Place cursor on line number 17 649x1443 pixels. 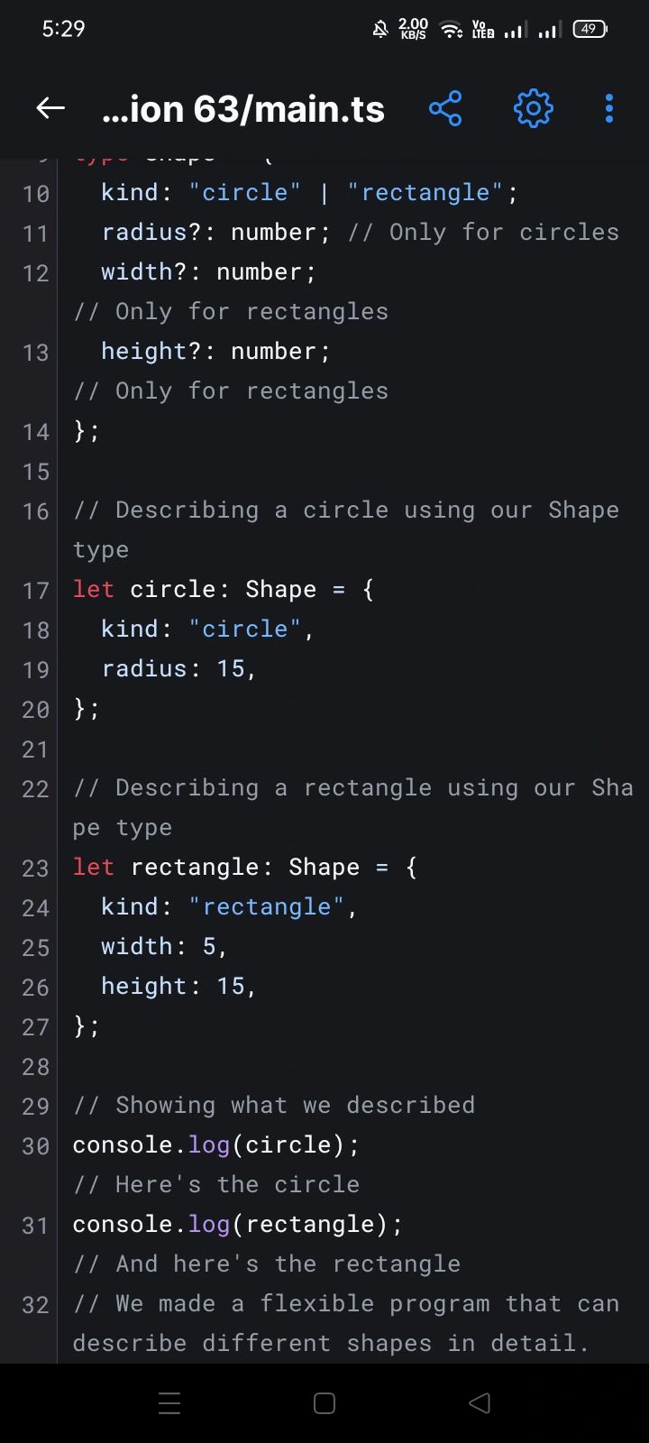35,591
